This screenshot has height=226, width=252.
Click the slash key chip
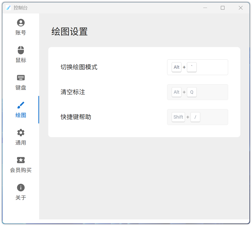pyautogui.click(x=195, y=117)
